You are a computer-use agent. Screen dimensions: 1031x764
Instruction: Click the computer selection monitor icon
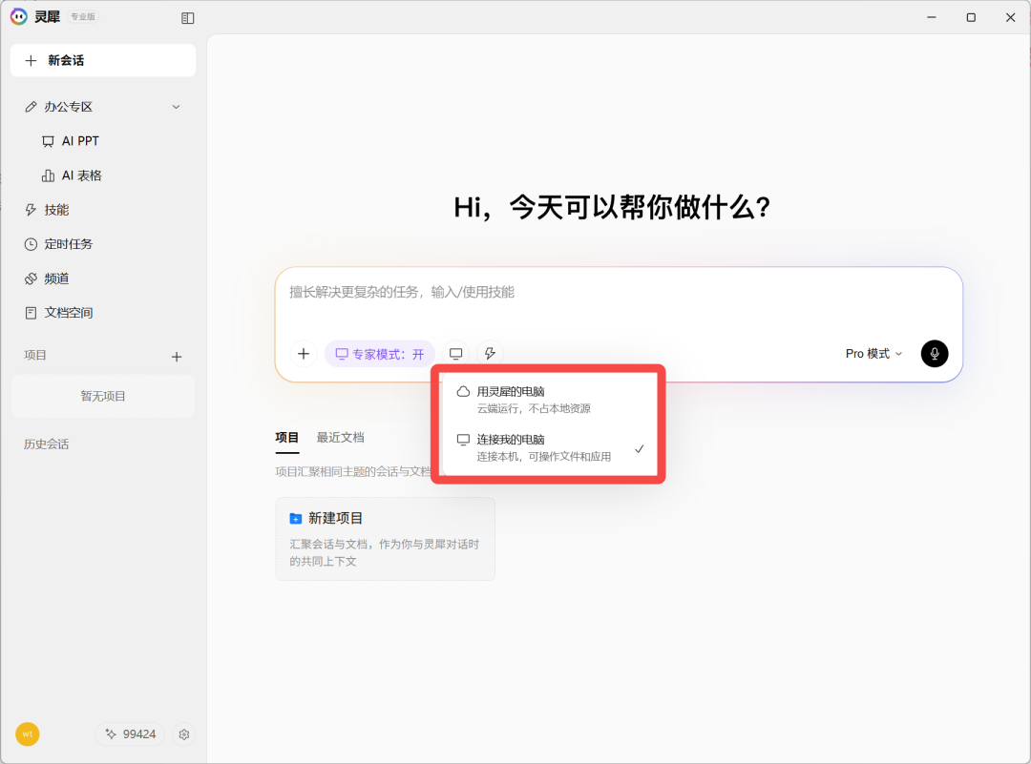coord(455,354)
